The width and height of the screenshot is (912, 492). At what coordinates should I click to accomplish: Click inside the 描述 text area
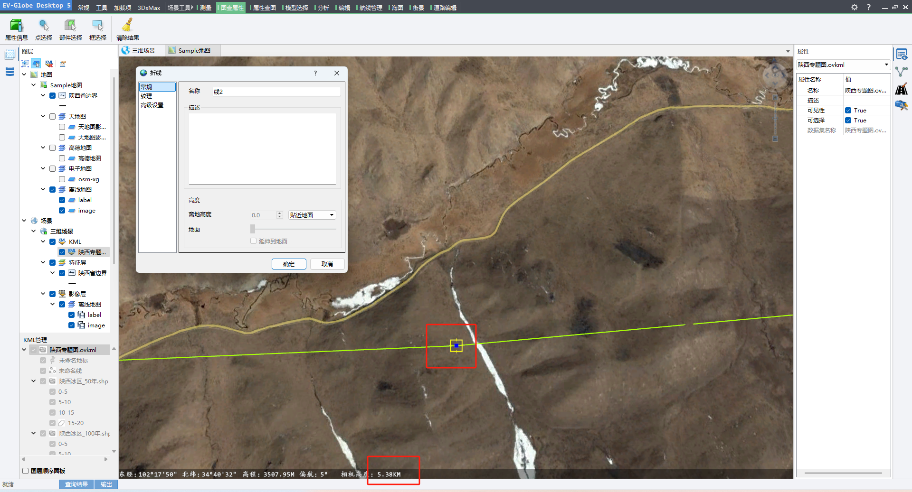click(x=262, y=149)
